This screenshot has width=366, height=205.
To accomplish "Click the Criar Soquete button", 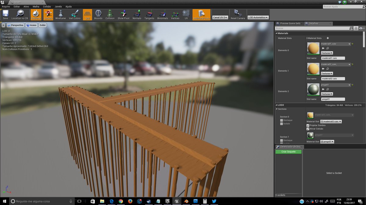I will [x=288, y=152].
